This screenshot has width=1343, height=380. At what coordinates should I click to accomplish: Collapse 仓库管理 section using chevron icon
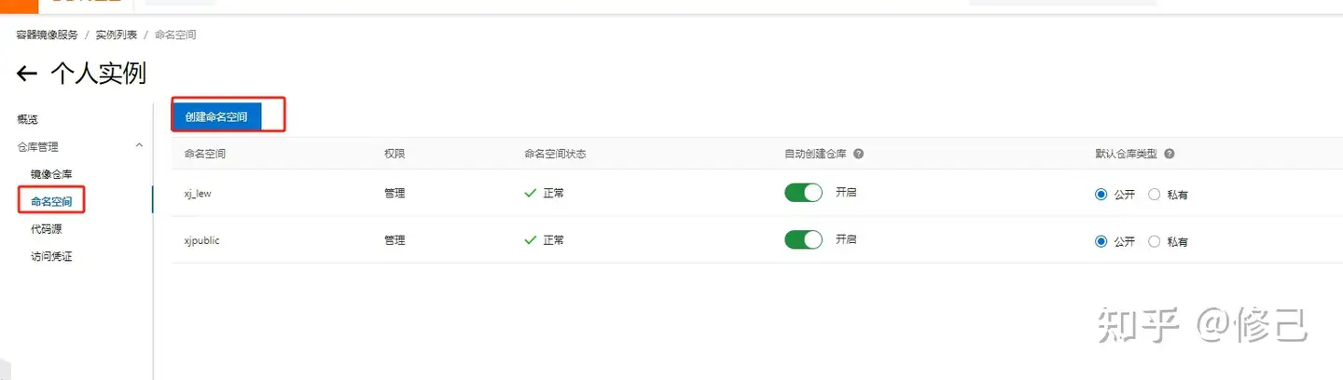140,146
